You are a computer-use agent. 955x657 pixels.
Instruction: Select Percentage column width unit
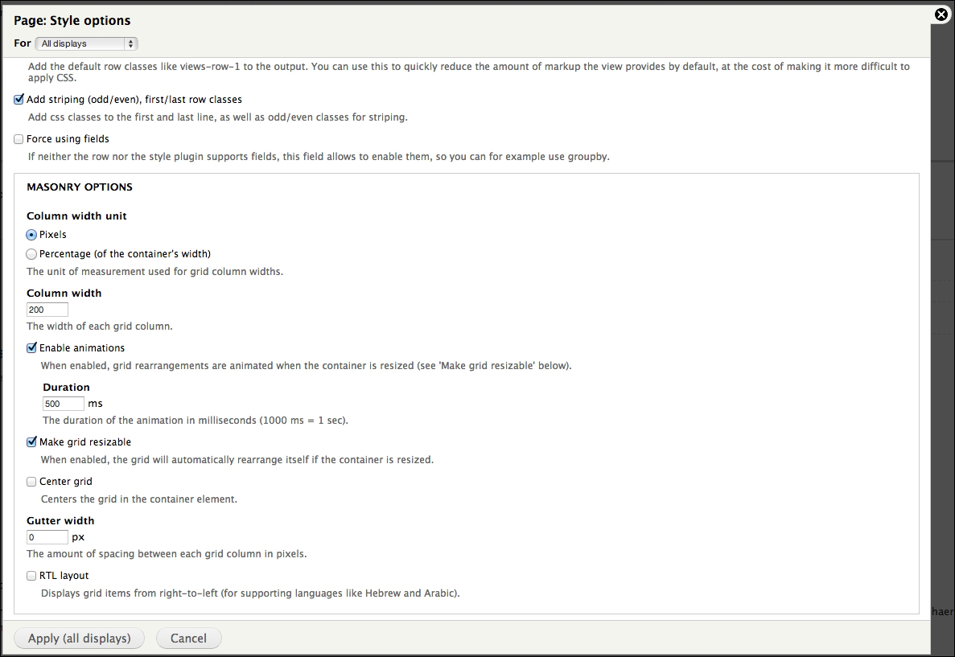point(31,254)
